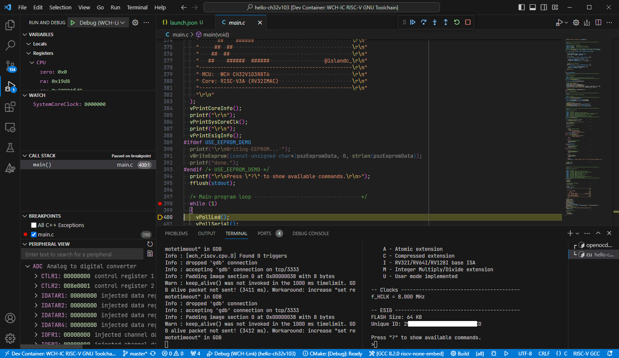Image resolution: width=619 pixels, height=358 pixels.
Task: Continue execution in debug toolbar
Action: [413, 22]
